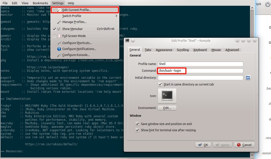This screenshot has width=271, height=159.
Task: Expand the Switch Profile submenu arrow
Action: 116,16
